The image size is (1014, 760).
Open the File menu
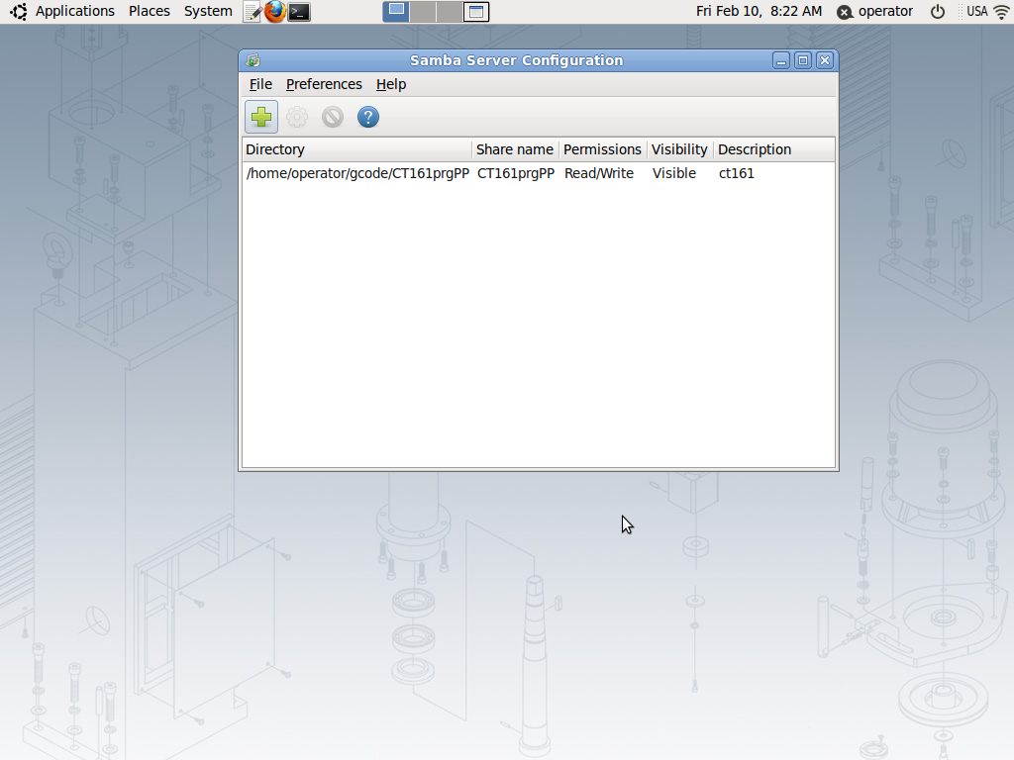pos(260,85)
